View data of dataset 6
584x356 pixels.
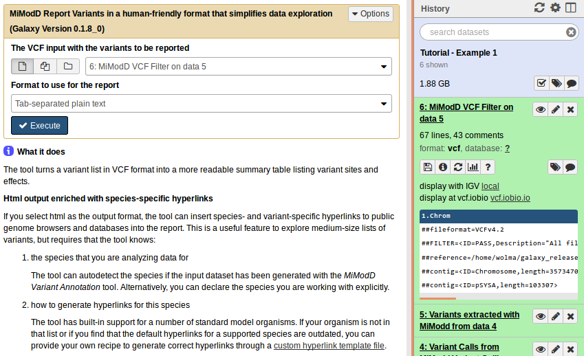pyautogui.click(x=541, y=109)
